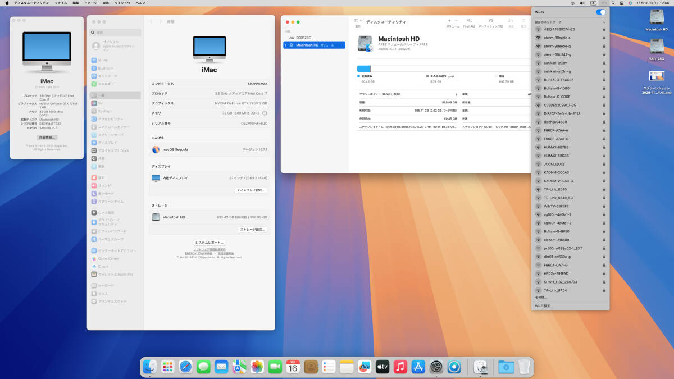Run First Aid in Disk Utility toolbar
Screen dimensions: 674x379
pyautogui.click(x=468, y=21)
